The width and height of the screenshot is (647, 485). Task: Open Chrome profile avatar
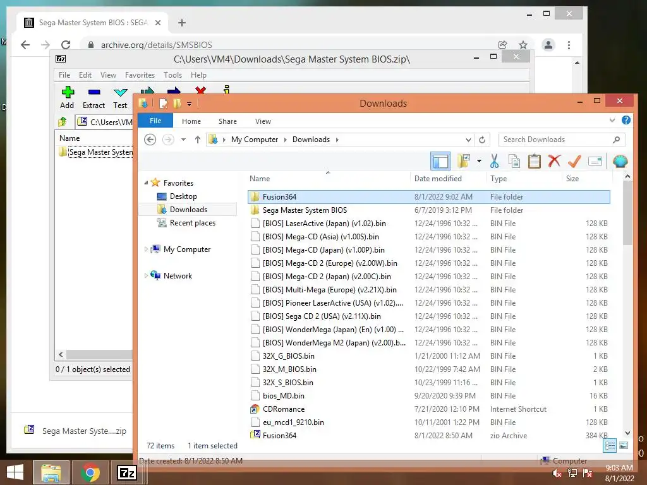548,45
